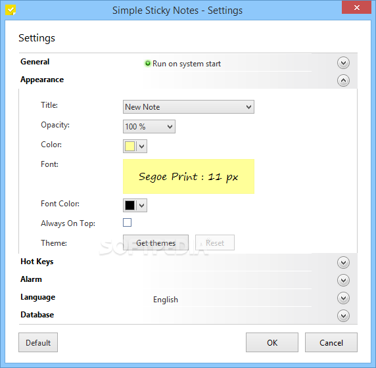Expand the Hot Keys section chevron
376x368 pixels.
tap(343, 262)
